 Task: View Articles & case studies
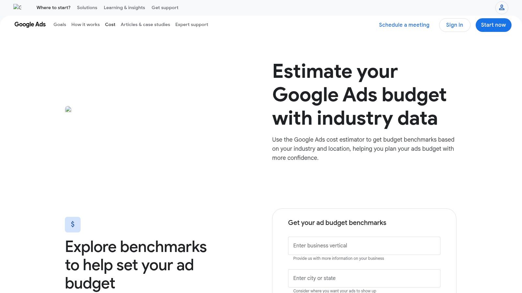click(x=145, y=24)
